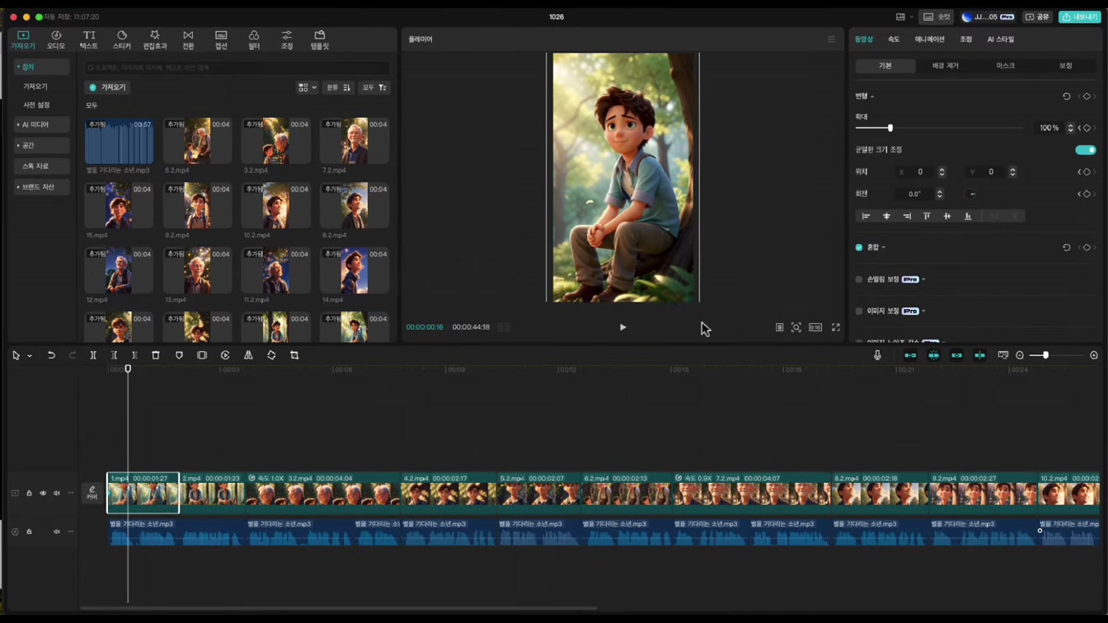Open the 분류 sort dropdown

point(338,87)
